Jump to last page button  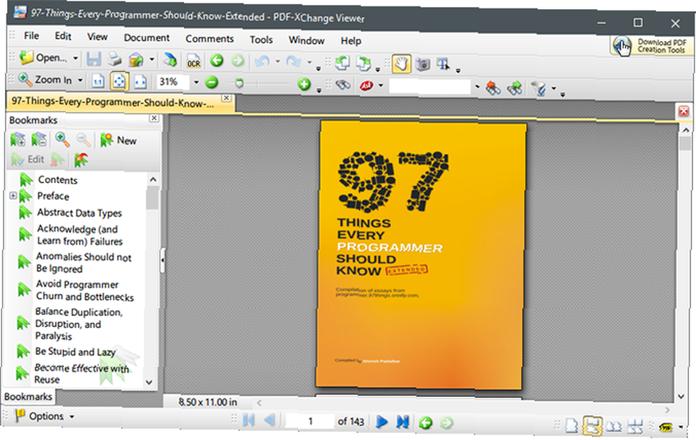click(x=402, y=422)
